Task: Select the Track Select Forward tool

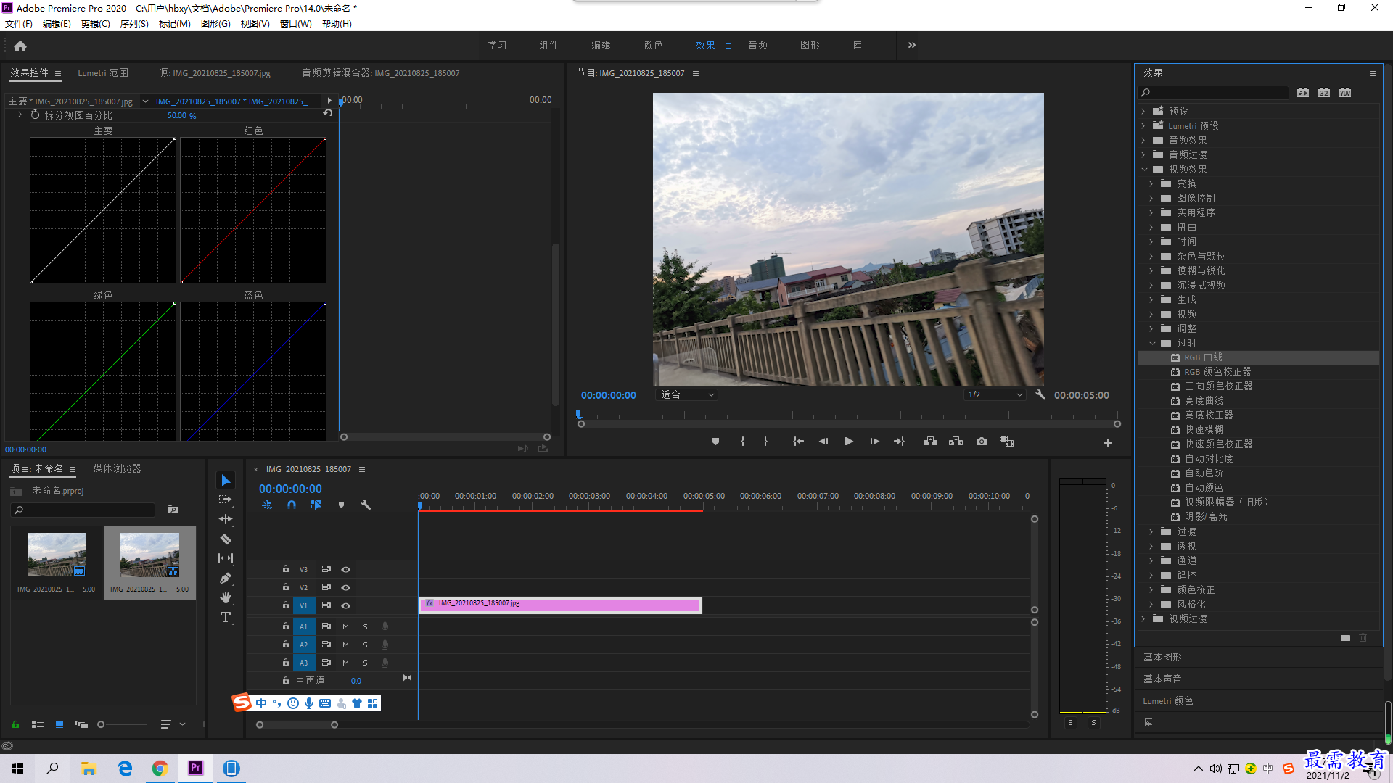Action: [226, 500]
